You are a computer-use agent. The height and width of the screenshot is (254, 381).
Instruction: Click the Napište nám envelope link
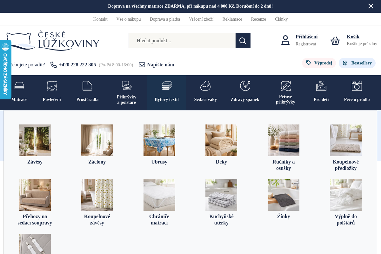157,65
